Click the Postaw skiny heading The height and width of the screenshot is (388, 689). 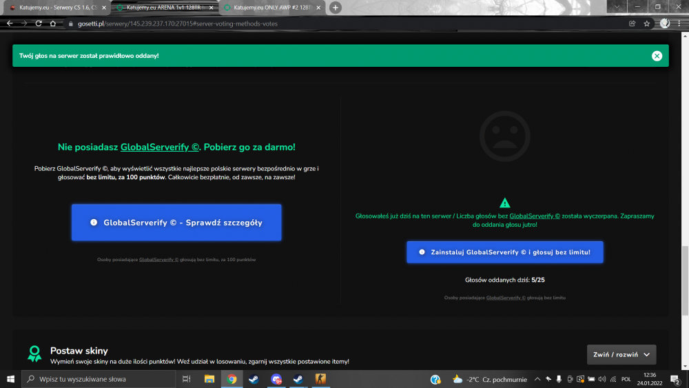click(x=79, y=351)
